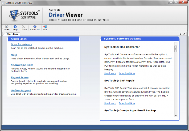Open Help from the toolbar

(15, 28)
